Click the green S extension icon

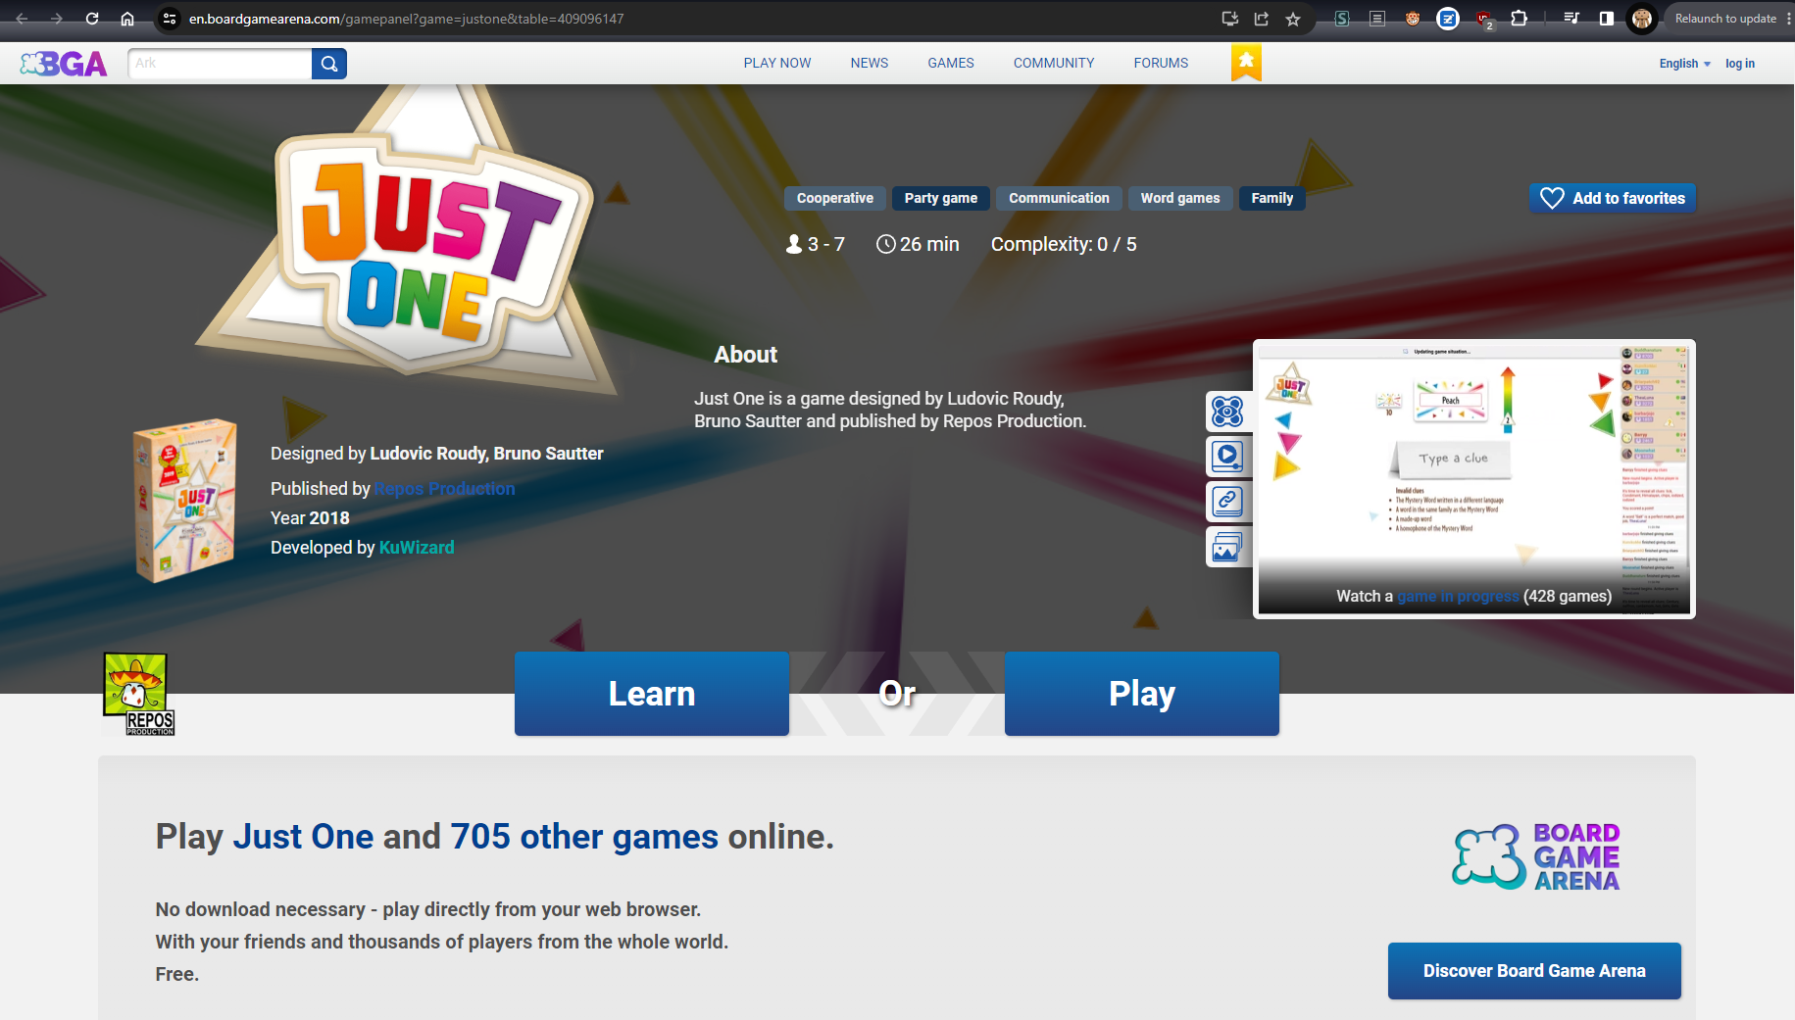click(x=1342, y=19)
